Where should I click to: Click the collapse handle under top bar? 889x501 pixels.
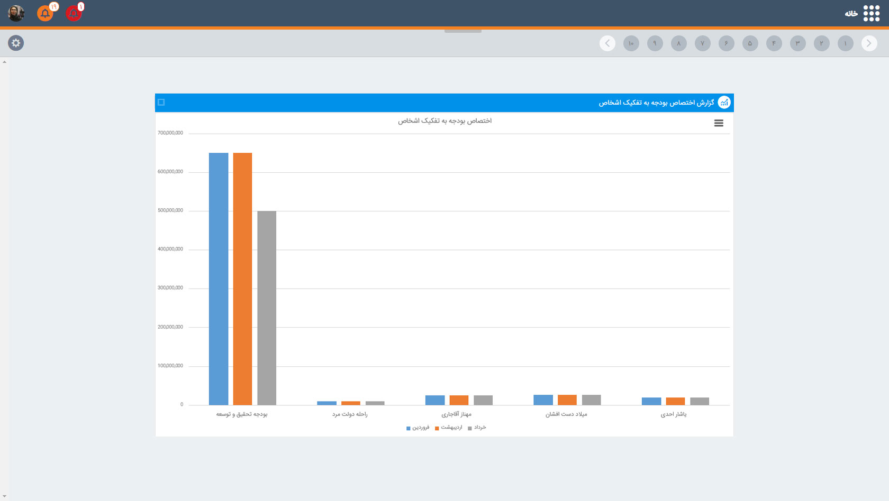point(463,31)
